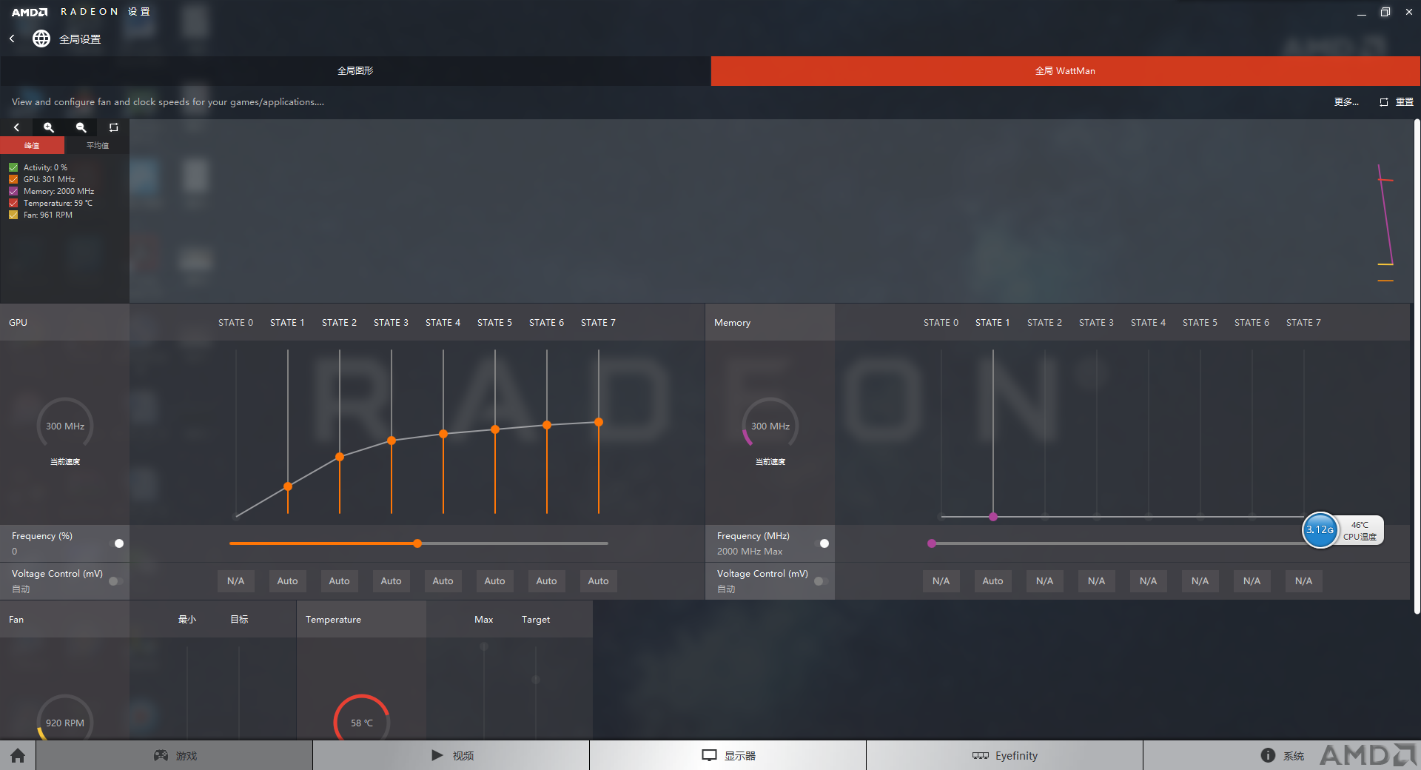The width and height of the screenshot is (1421, 770).
Task: Toggle the GPU 301 MHz checkbox
Action: 13,179
